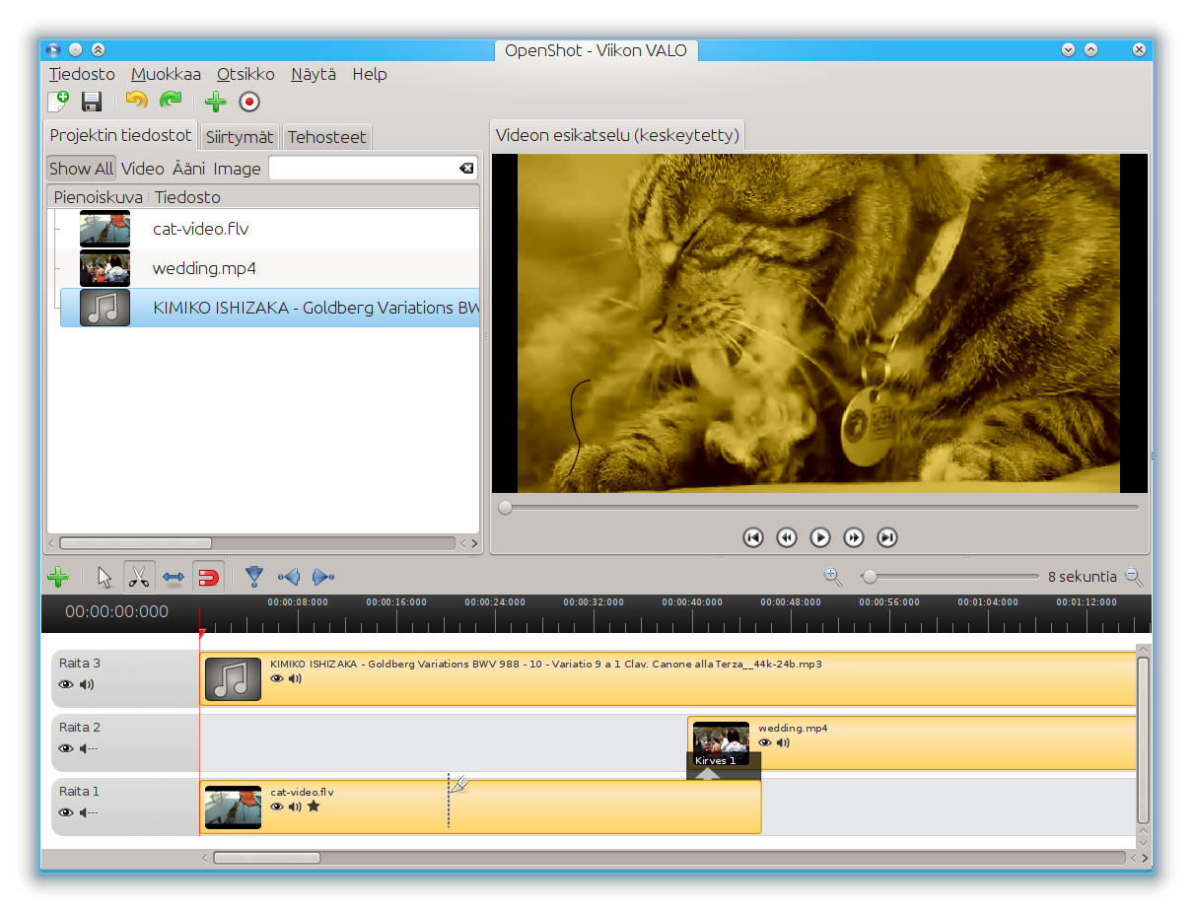Switch to Tehosteet tab

point(327,137)
